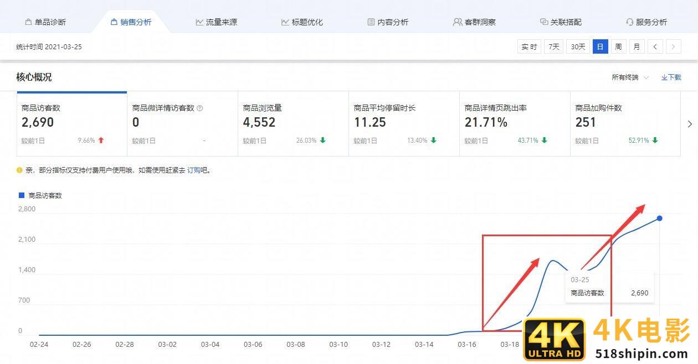The height and width of the screenshot is (364, 698).
Task: Click the 02-24 x-axis date label
Action: [x=39, y=344]
